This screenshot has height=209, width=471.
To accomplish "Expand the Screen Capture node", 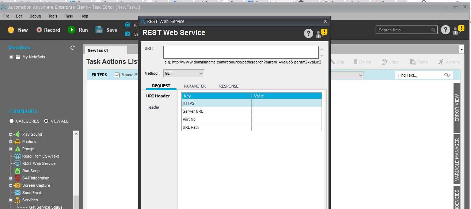I will coord(11,185).
